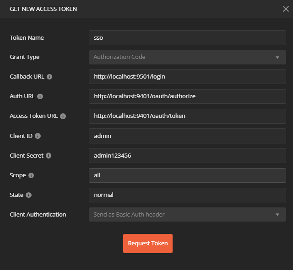Viewport: 293px width, 270px height.
Task: Close the Get New Access Token dialog
Action: coord(286,9)
